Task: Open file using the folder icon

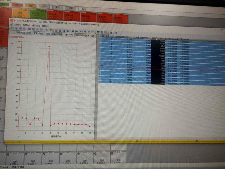Action: click(x=56, y=30)
